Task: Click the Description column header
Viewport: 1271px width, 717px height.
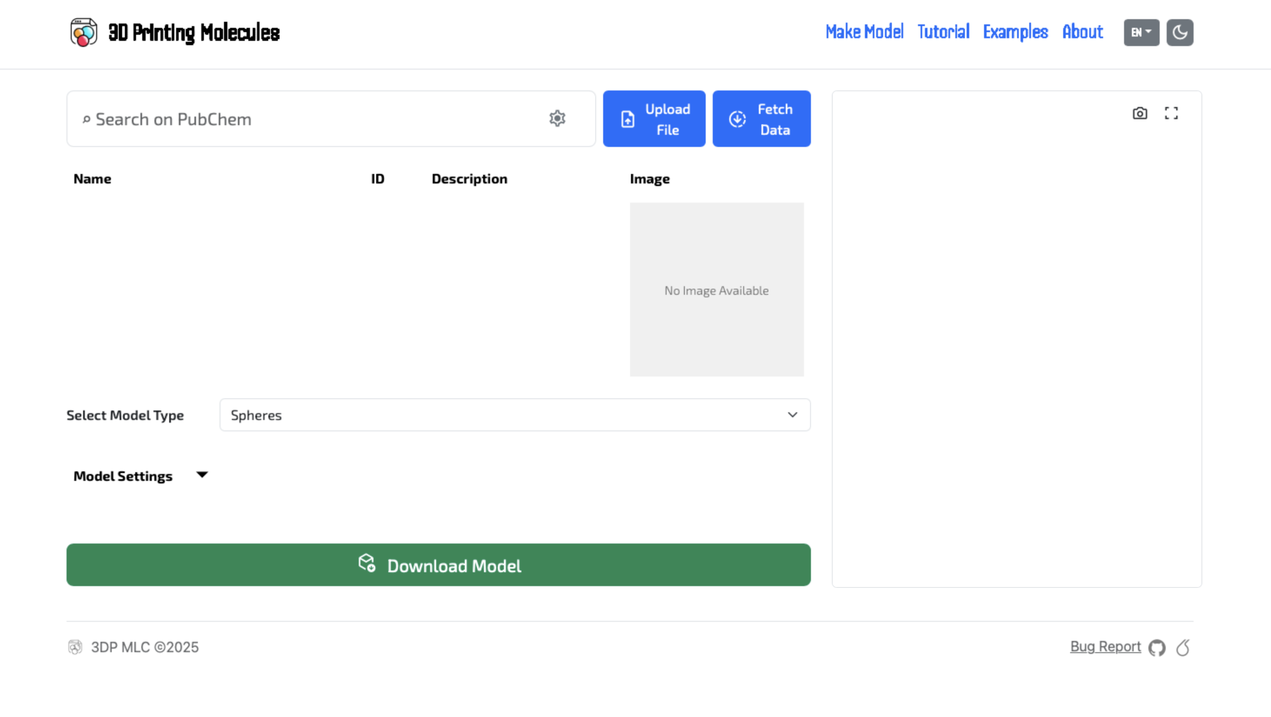Action: [469, 179]
